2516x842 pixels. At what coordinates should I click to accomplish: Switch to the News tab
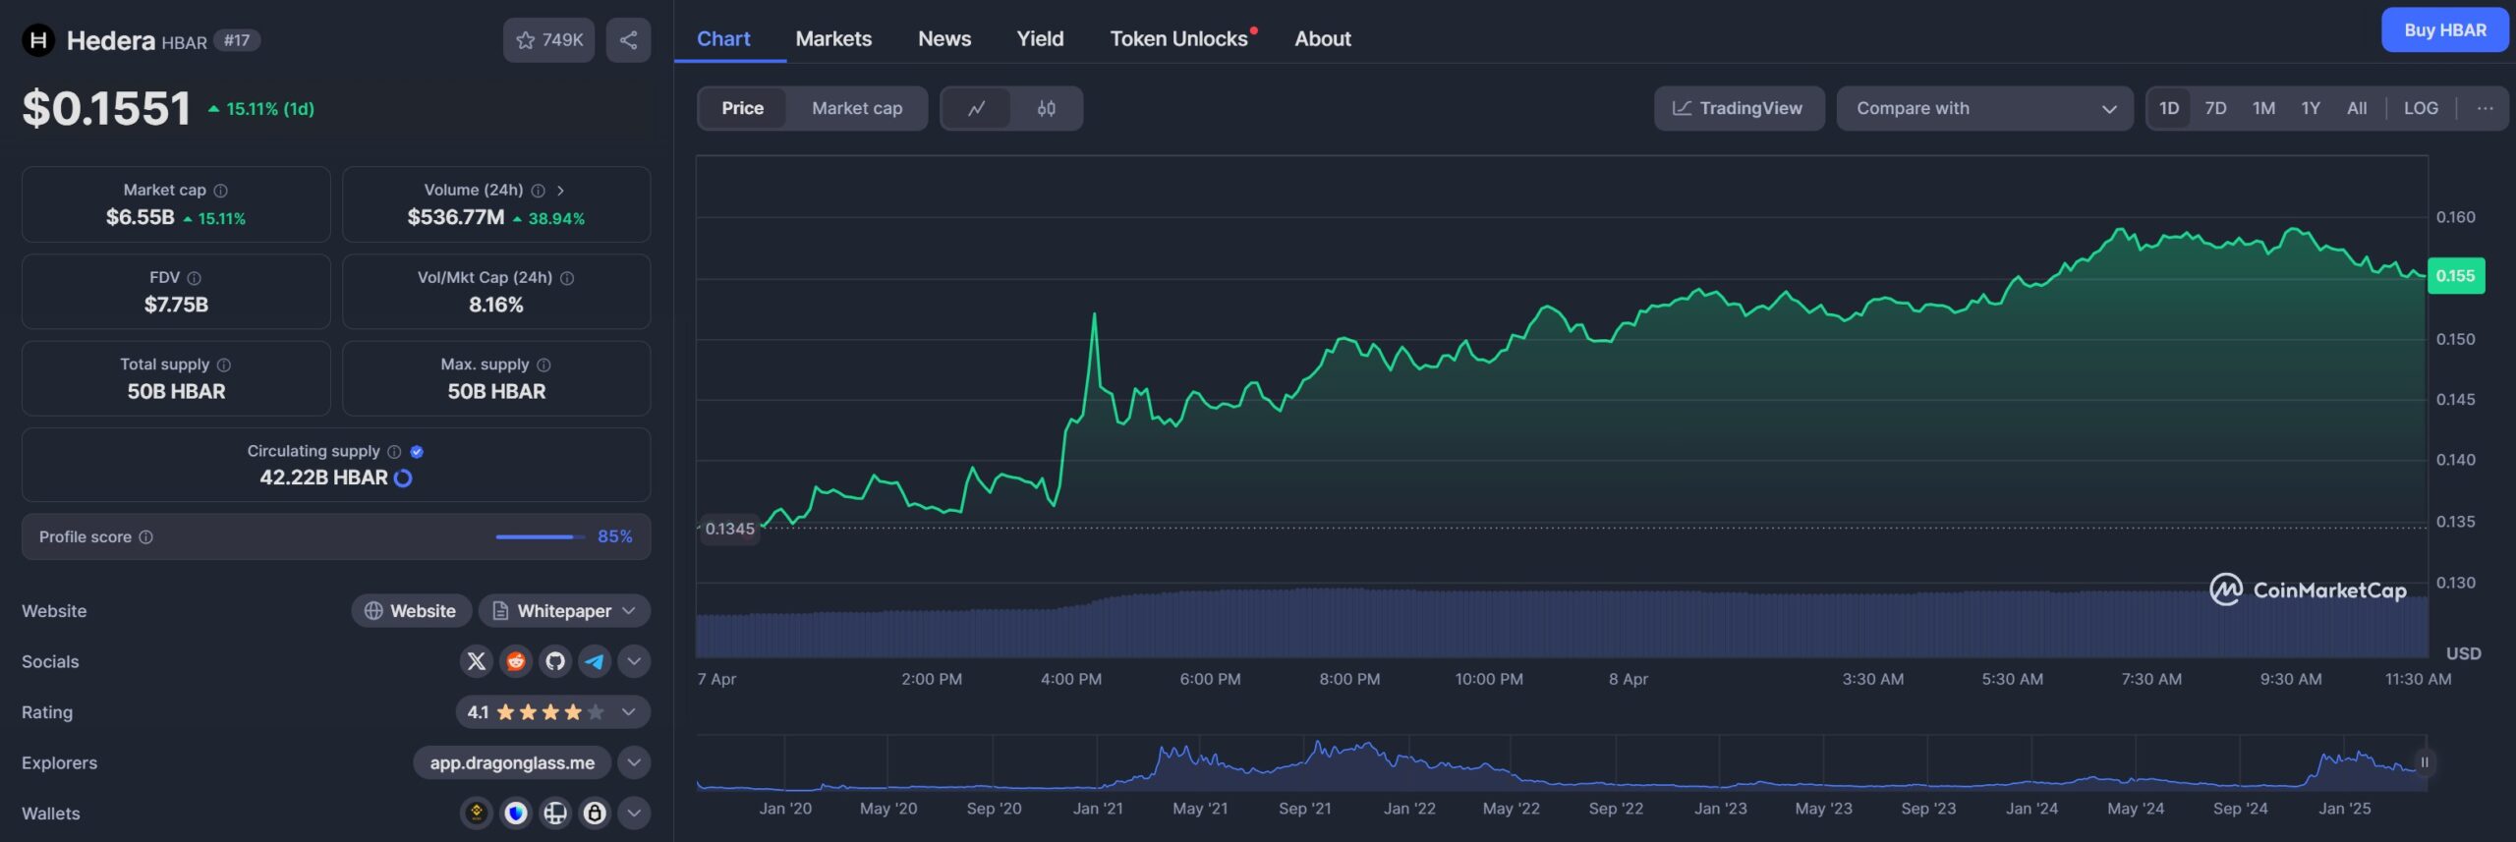(944, 39)
